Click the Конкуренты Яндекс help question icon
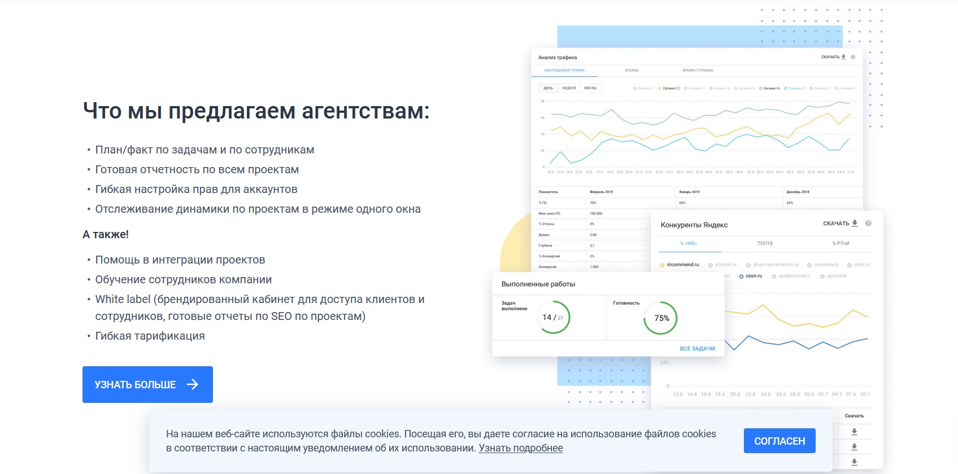958x474 pixels. click(868, 223)
